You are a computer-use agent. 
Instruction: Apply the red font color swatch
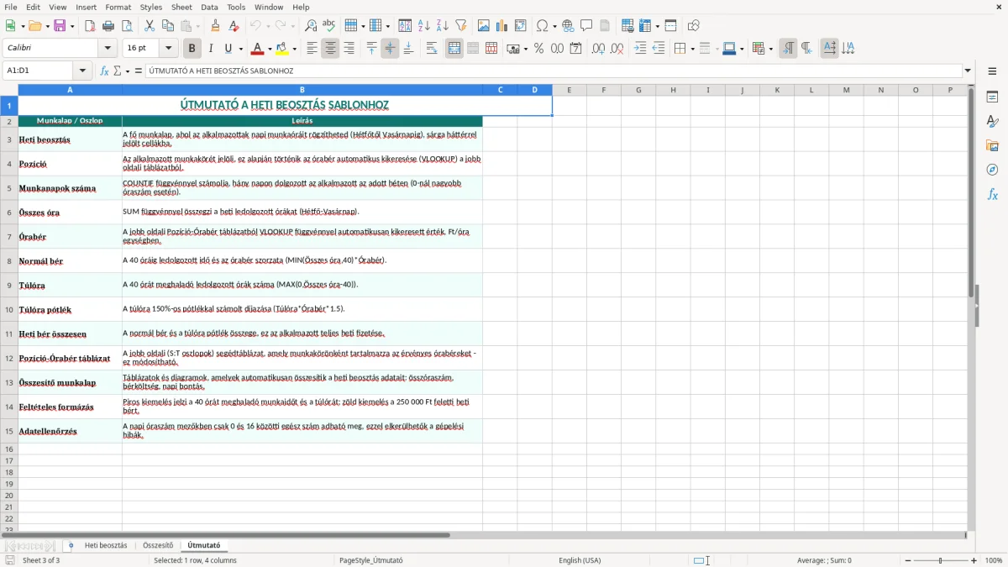coord(258,49)
